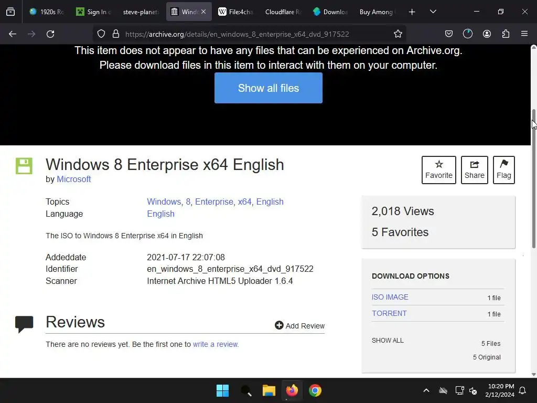View site security padlock info
This screenshot has width=537, height=403.
116,34
